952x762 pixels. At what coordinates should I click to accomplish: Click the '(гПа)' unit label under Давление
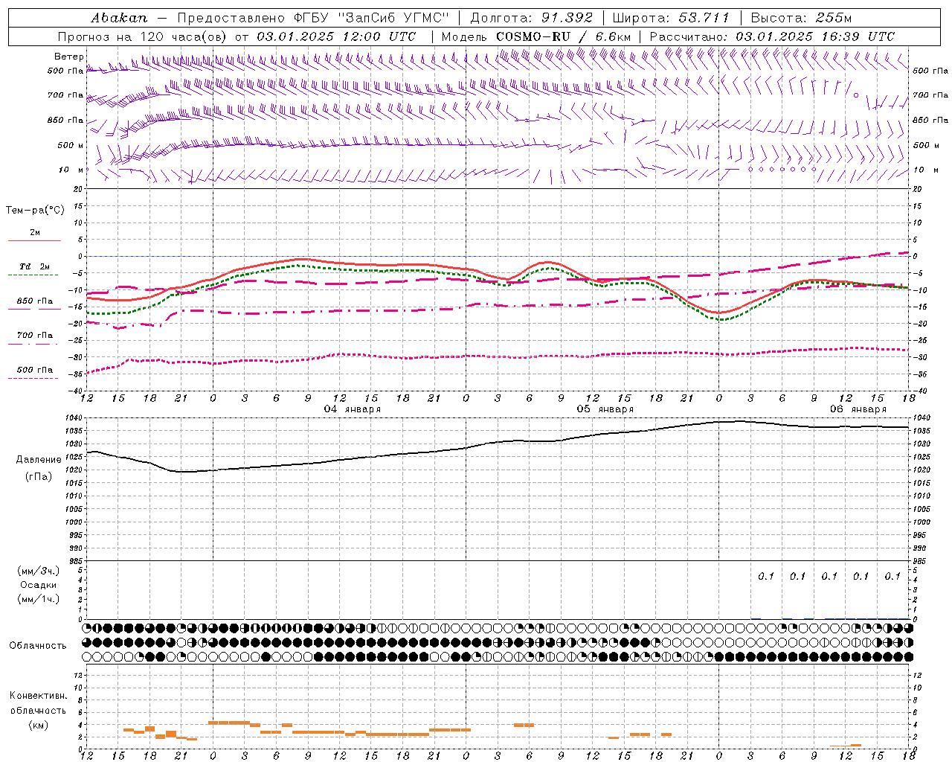(39, 477)
